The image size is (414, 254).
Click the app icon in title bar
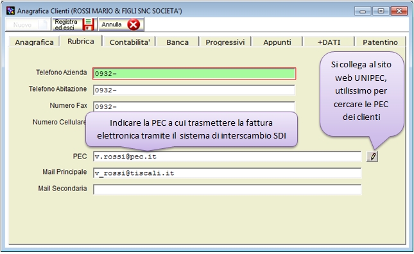pos(10,11)
